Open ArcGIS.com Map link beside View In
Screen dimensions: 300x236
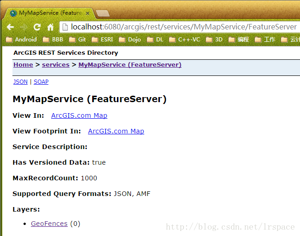tap(79, 115)
